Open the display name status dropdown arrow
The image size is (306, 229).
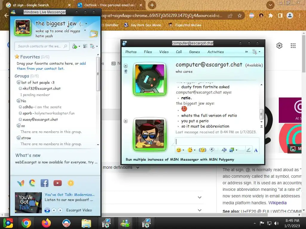[86, 24]
